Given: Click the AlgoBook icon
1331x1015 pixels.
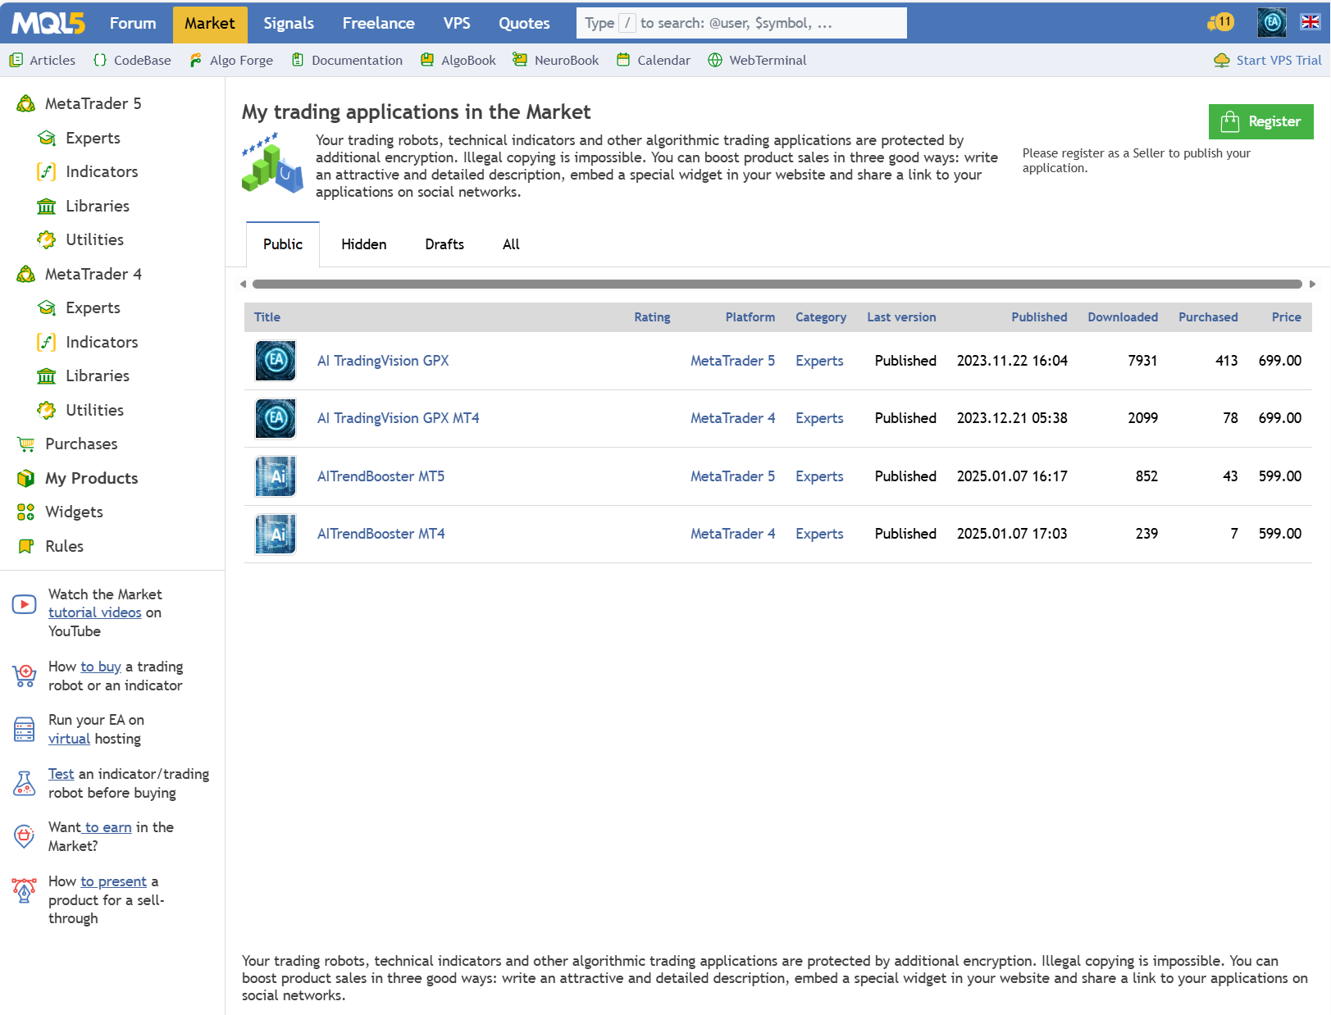Looking at the screenshot, I should (427, 60).
